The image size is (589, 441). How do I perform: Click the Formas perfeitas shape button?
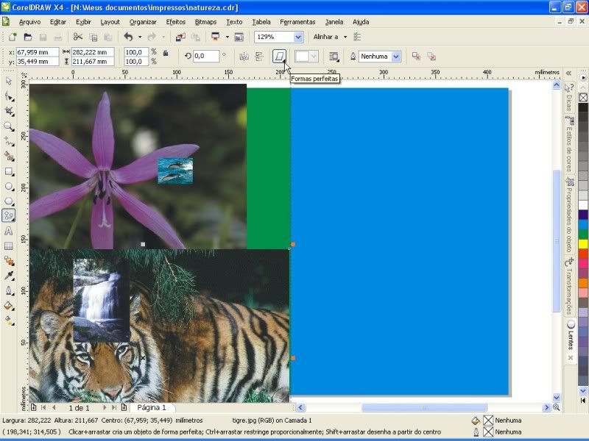pos(279,56)
